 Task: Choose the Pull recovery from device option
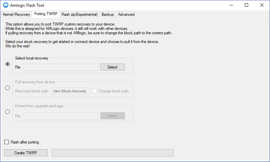coord(8,88)
